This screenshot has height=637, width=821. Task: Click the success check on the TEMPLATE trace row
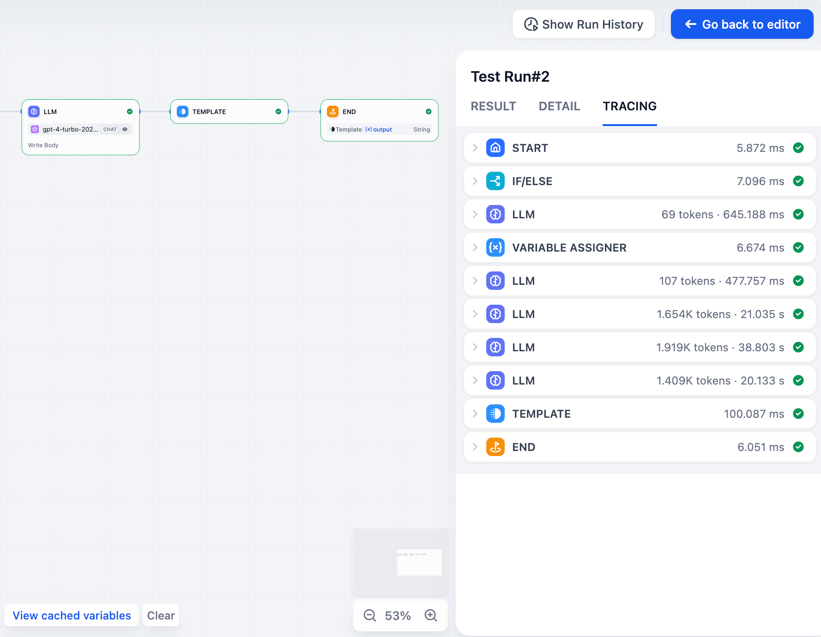click(799, 414)
